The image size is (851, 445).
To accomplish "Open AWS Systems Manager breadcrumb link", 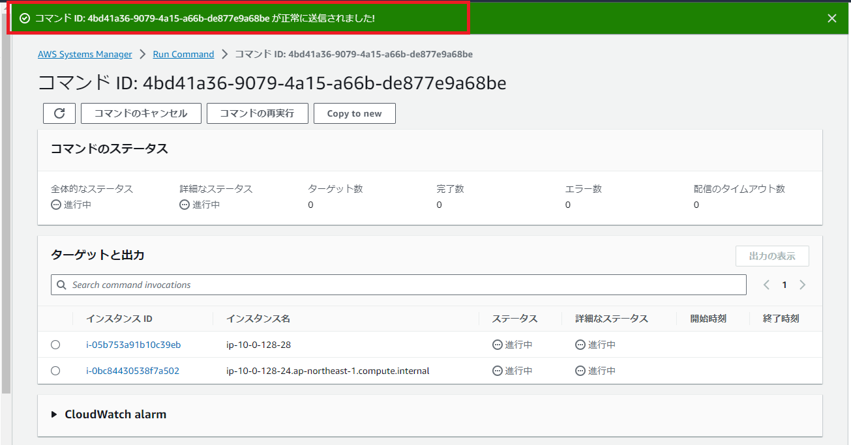I will pos(85,54).
